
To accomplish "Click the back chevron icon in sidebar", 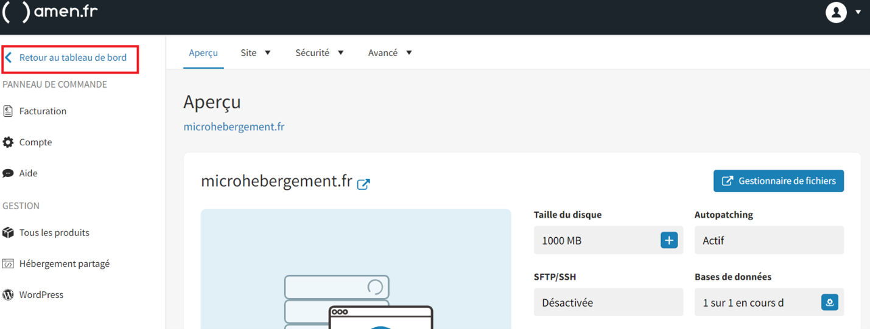I will tap(9, 58).
